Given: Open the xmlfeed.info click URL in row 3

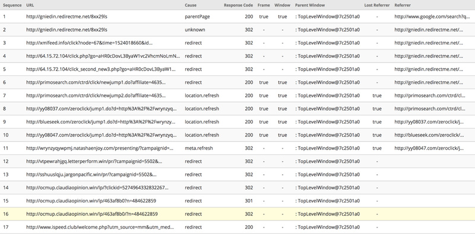Looking at the screenshot, I should tap(90, 43).
